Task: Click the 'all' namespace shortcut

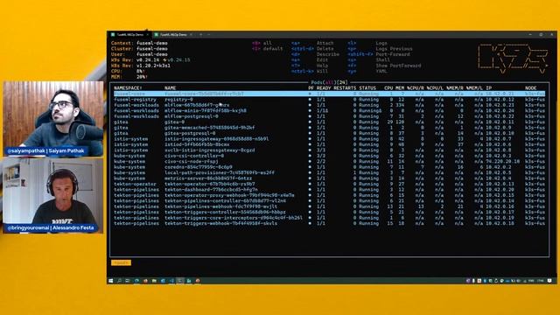Action: 267,43
